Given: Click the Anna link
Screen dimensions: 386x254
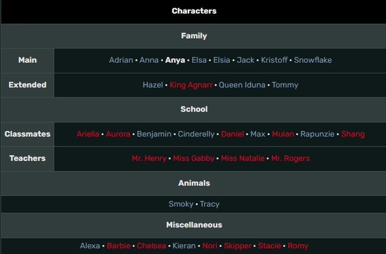Looking at the screenshot, I should point(149,60).
